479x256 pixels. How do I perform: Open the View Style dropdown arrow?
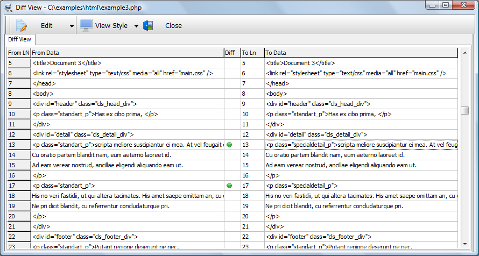pyautogui.click(x=136, y=26)
